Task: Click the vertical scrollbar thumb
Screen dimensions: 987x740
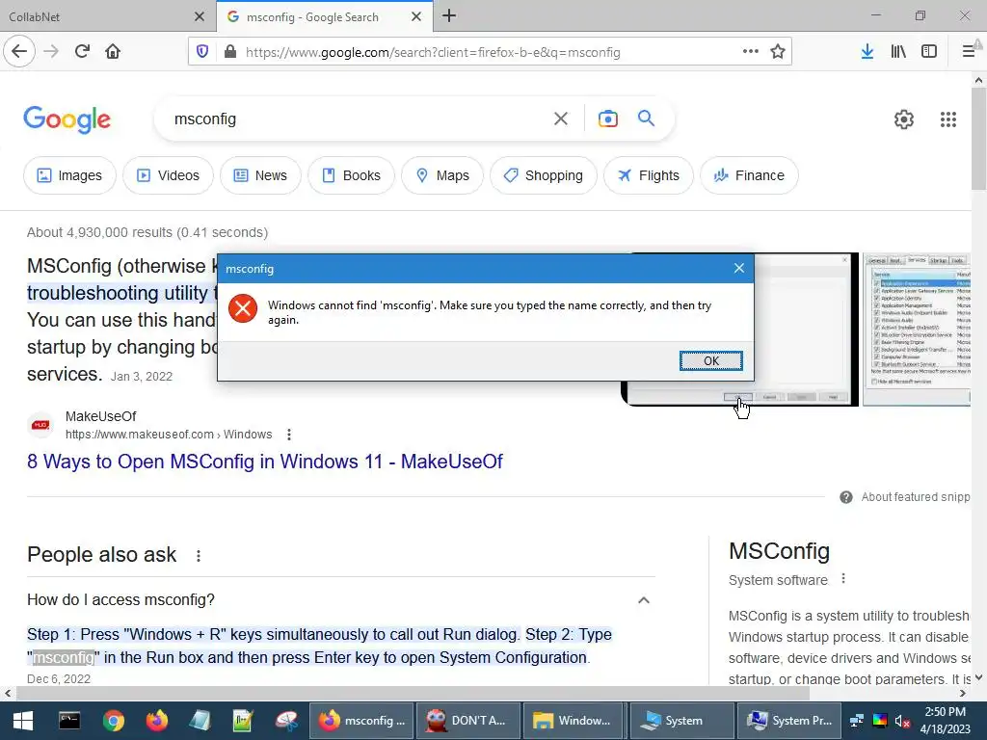Action: click(x=978, y=139)
